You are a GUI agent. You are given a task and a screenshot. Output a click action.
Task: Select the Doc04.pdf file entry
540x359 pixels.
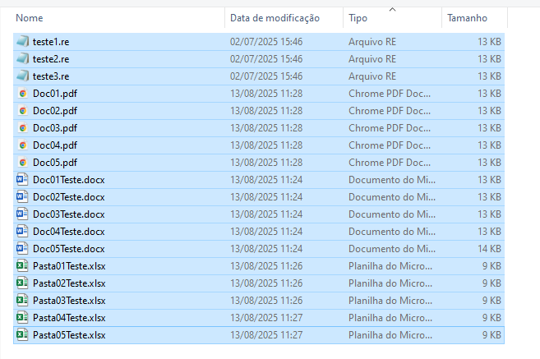(x=259, y=145)
